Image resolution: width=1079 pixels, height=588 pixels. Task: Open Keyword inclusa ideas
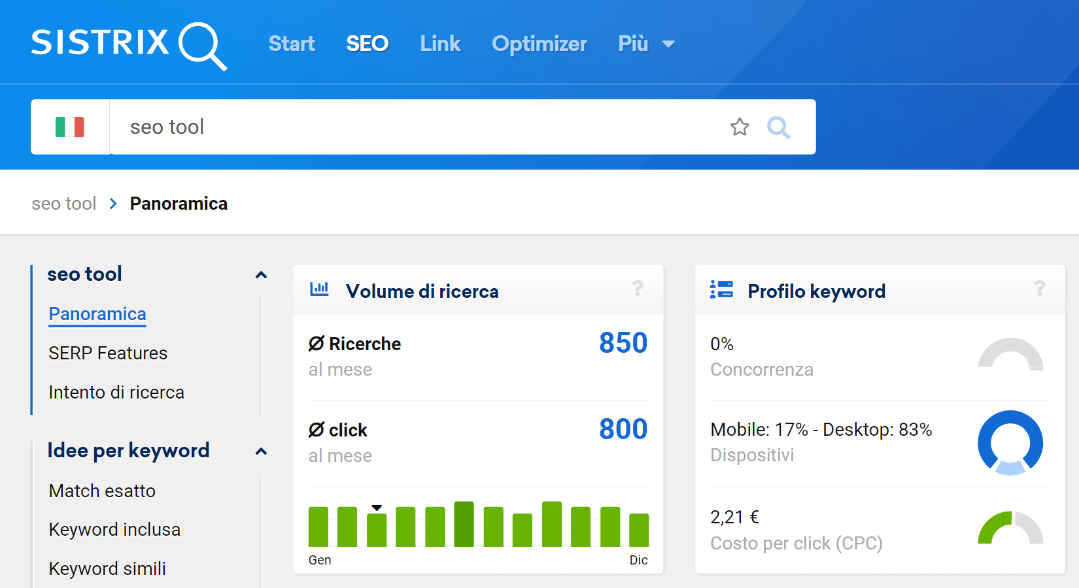click(114, 530)
